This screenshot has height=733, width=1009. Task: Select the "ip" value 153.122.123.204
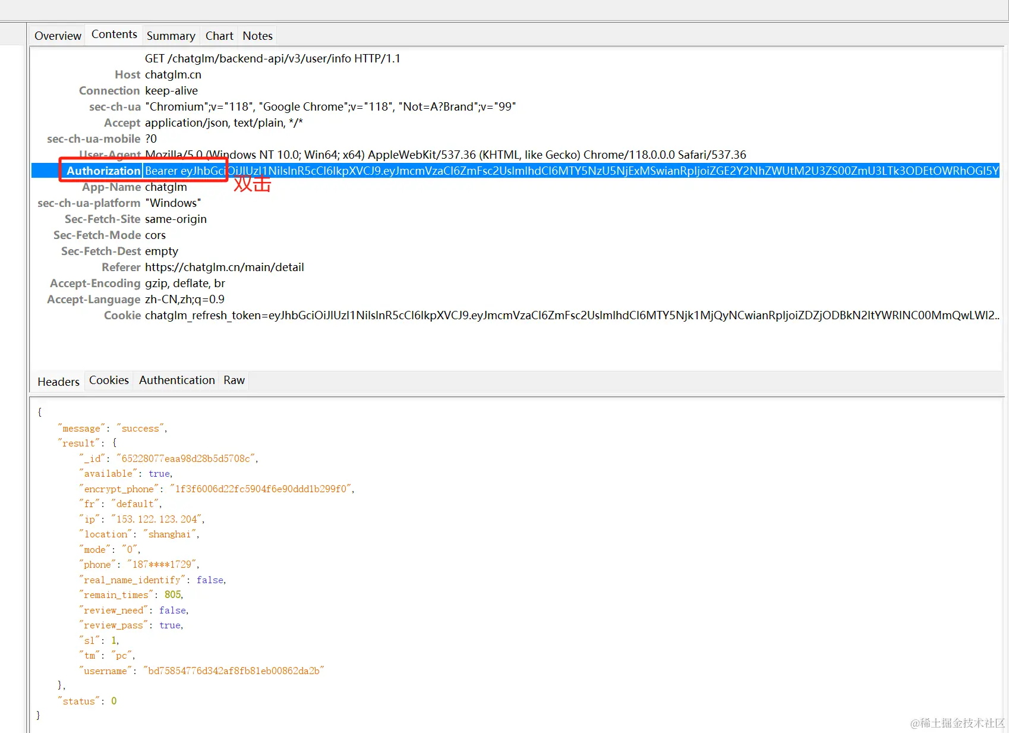[x=157, y=519]
